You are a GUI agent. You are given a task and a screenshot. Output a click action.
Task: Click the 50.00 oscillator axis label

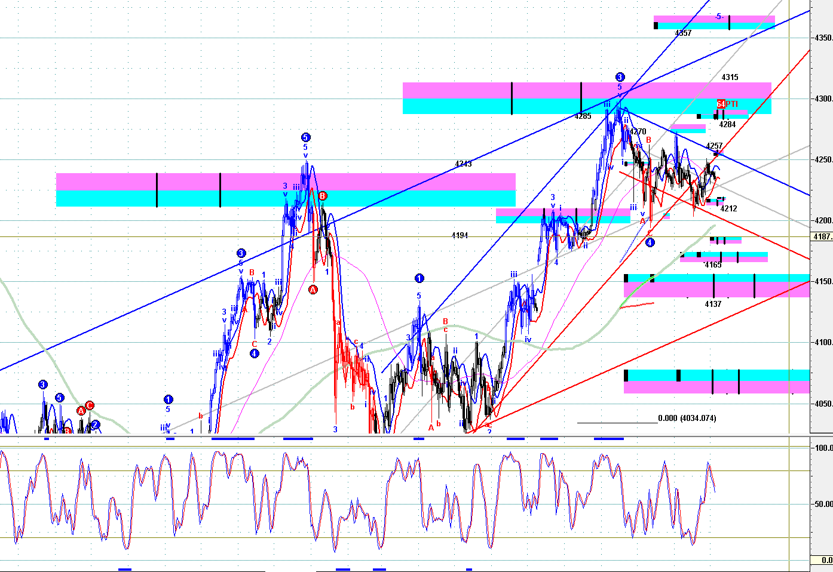(824, 505)
